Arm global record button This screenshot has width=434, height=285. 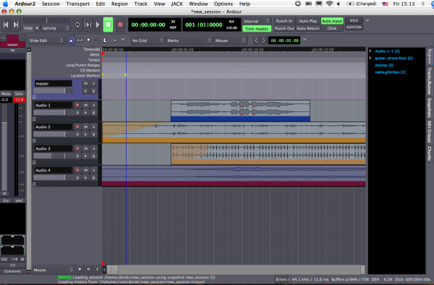click(120, 25)
